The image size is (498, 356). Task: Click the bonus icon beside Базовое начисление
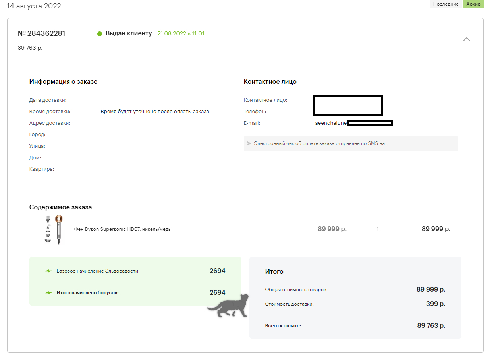coord(48,271)
